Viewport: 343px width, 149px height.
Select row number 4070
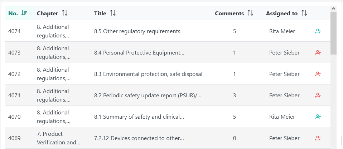point(14,117)
